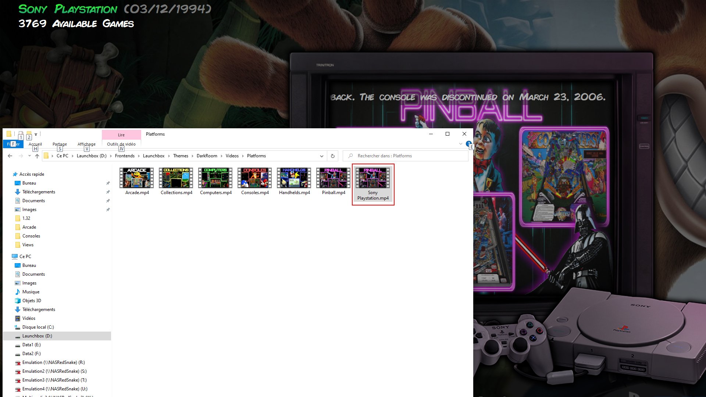
Task: Open recent locations dropdown arrow
Action: point(29,156)
